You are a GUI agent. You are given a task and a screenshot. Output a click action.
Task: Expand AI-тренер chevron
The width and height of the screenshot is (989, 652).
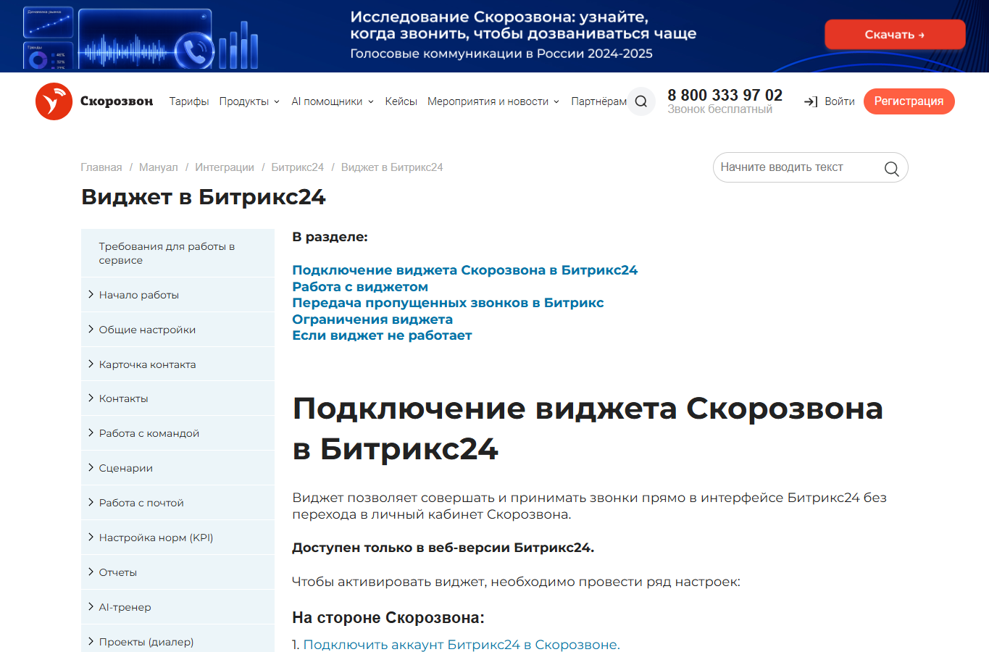tap(91, 606)
